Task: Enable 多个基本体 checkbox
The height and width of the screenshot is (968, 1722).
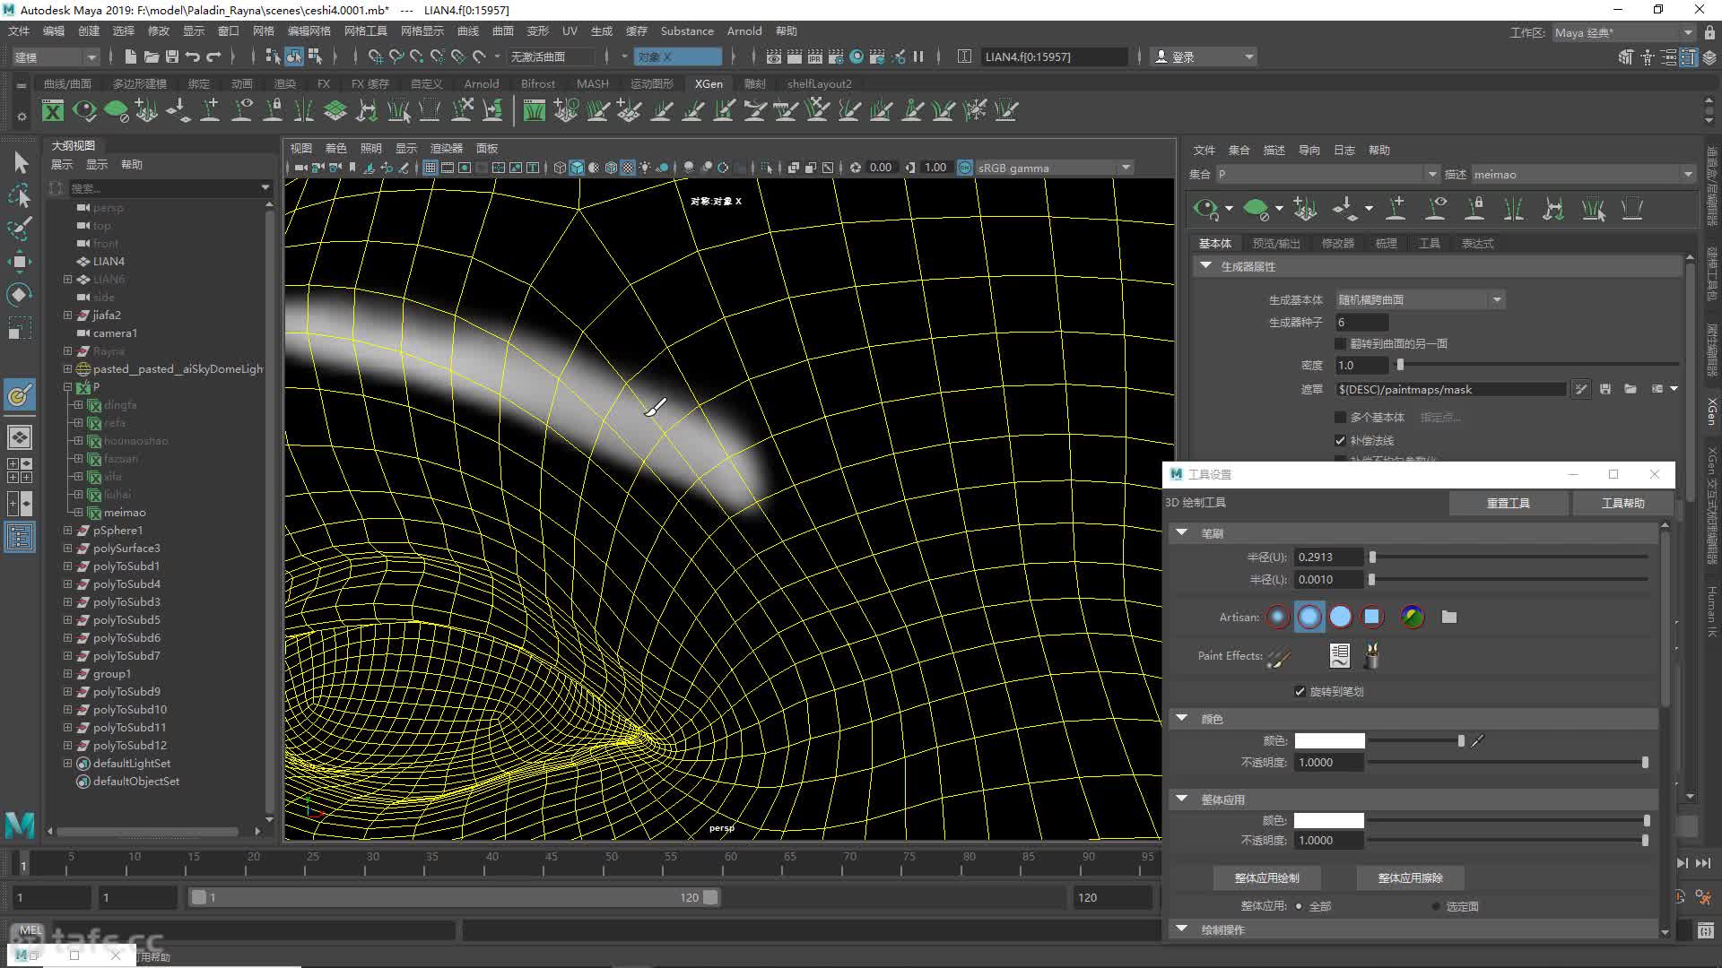Action: click(1341, 417)
